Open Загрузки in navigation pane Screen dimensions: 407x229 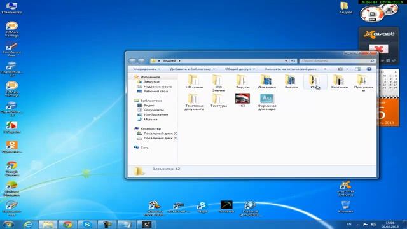[151, 82]
